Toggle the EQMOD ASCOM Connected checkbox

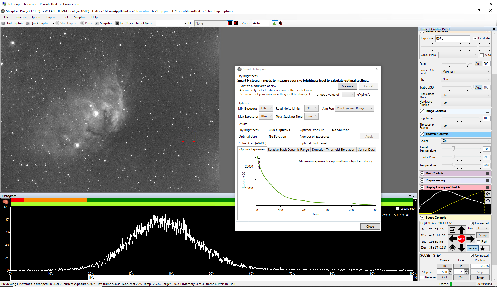472,223
